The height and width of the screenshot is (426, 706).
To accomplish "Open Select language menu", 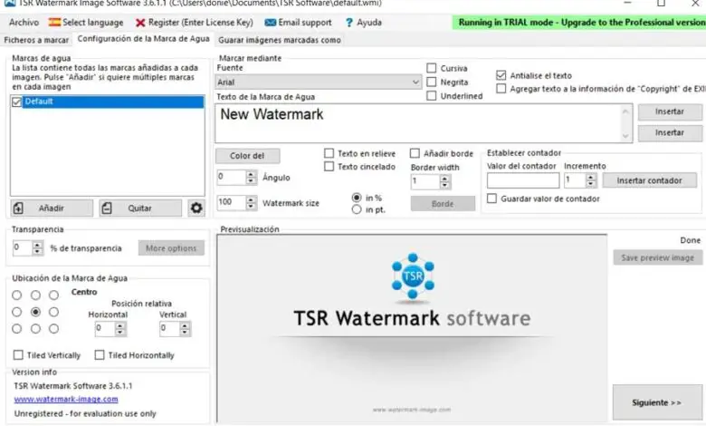I will (x=92, y=23).
